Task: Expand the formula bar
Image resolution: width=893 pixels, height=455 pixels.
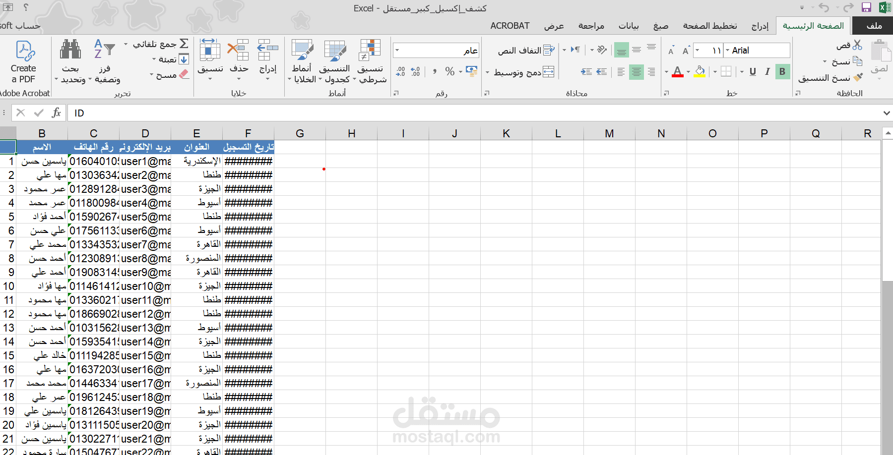Action: tap(887, 113)
